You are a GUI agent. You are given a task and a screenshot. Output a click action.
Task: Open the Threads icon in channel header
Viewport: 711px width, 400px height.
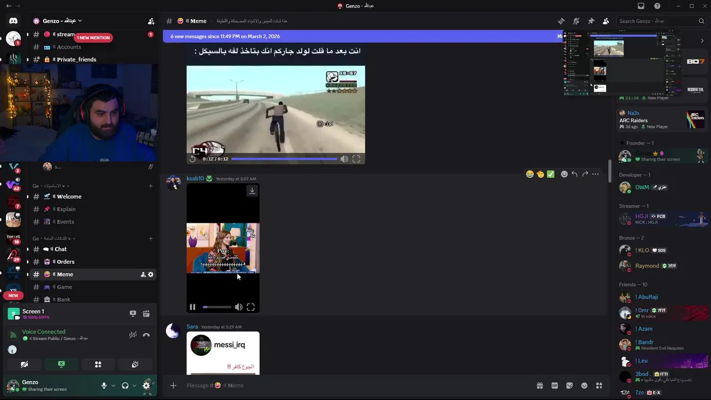[x=561, y=21]
